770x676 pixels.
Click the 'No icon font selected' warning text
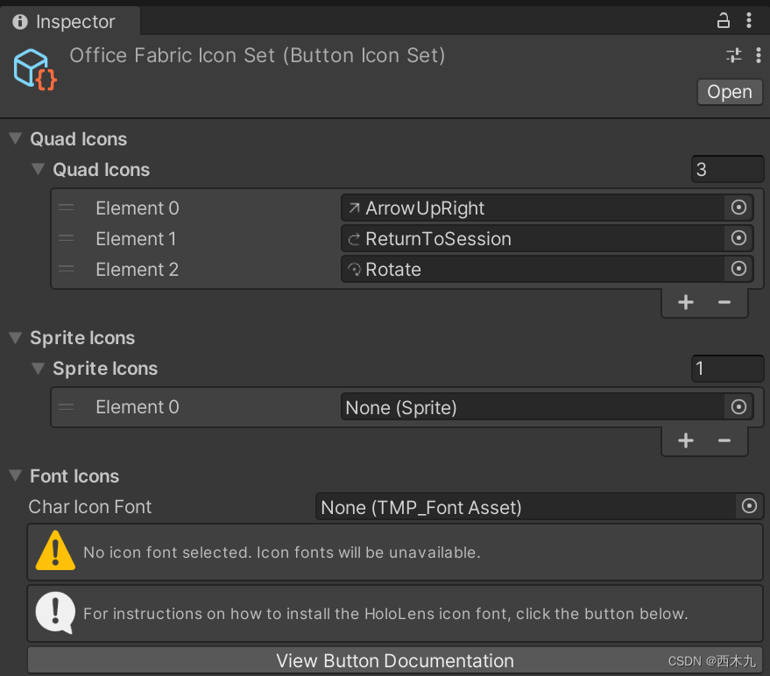pyautogui.click(x=282, y=553)
